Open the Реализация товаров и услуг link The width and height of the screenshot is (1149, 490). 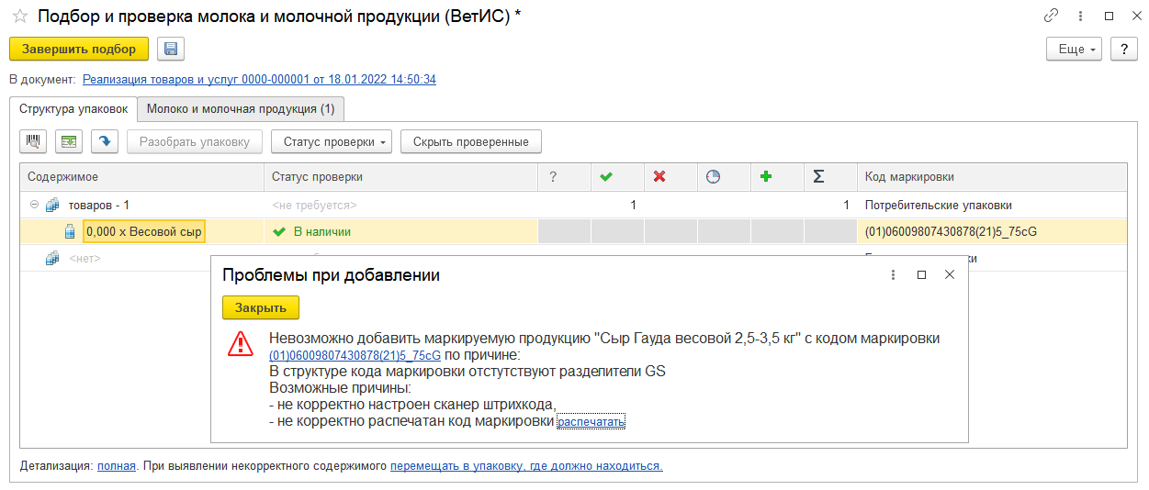click(259, 80)
